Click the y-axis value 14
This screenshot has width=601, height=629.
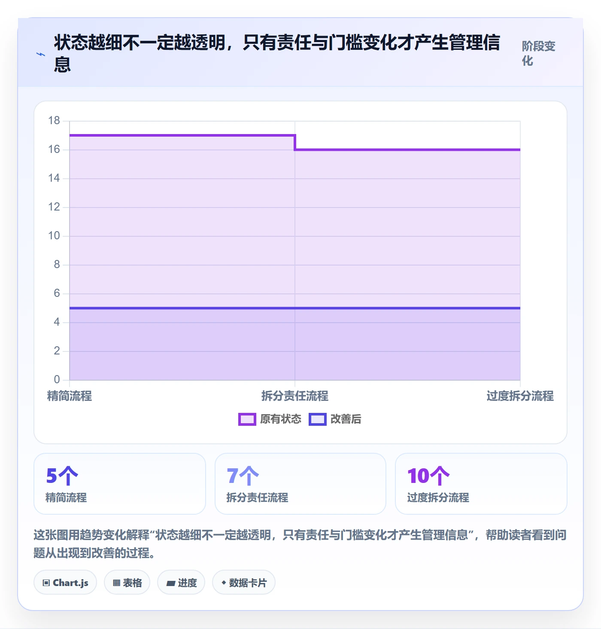(x=54, y=178)
